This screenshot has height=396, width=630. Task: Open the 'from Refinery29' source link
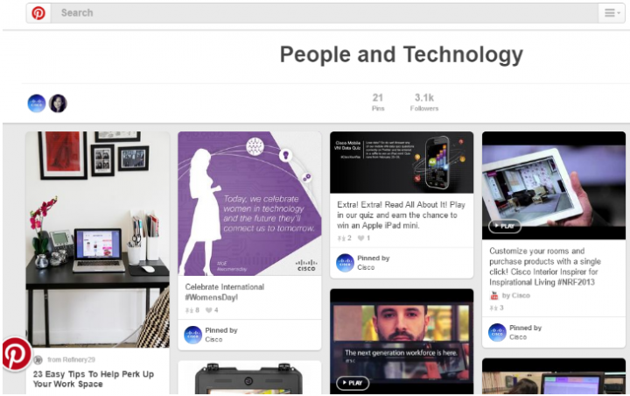tap(71, 360)
